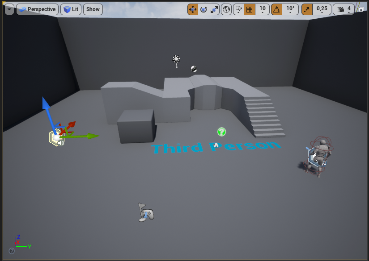The image size is (369, 261).
Task: Select the green question mark actor
Action: 221,132
